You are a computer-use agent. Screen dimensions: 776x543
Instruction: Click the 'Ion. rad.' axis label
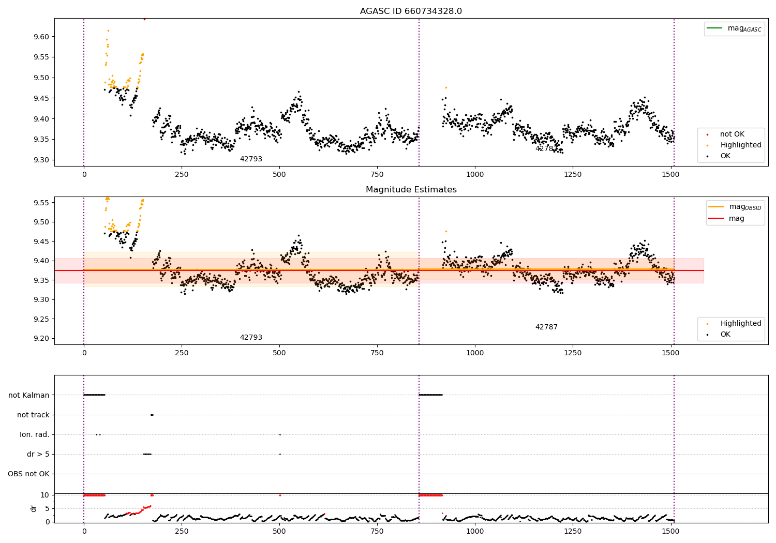pos(35,434)
